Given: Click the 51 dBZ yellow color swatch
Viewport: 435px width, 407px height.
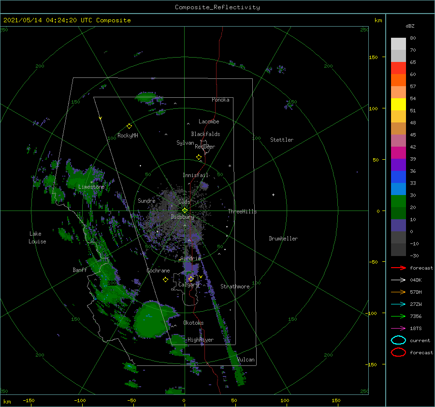Looking at the screenshot, I should coord(398,104).
